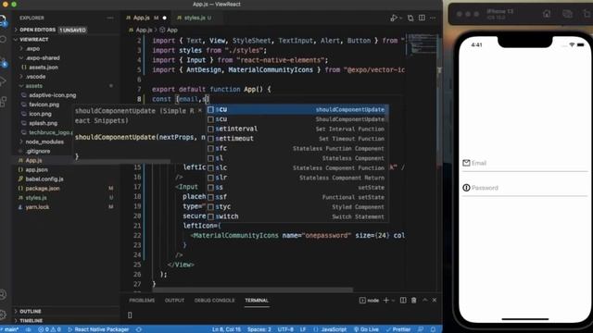Open terminal launch profile dropdown arrow
Screen dimensions: 593x333
394,300
